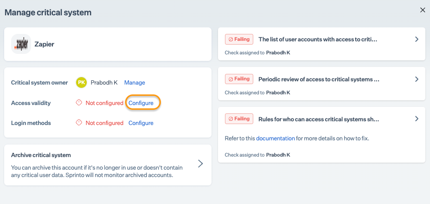Configure the Access validity setting
The height and width of the screenshot is (204, 430).
(141, 103)
